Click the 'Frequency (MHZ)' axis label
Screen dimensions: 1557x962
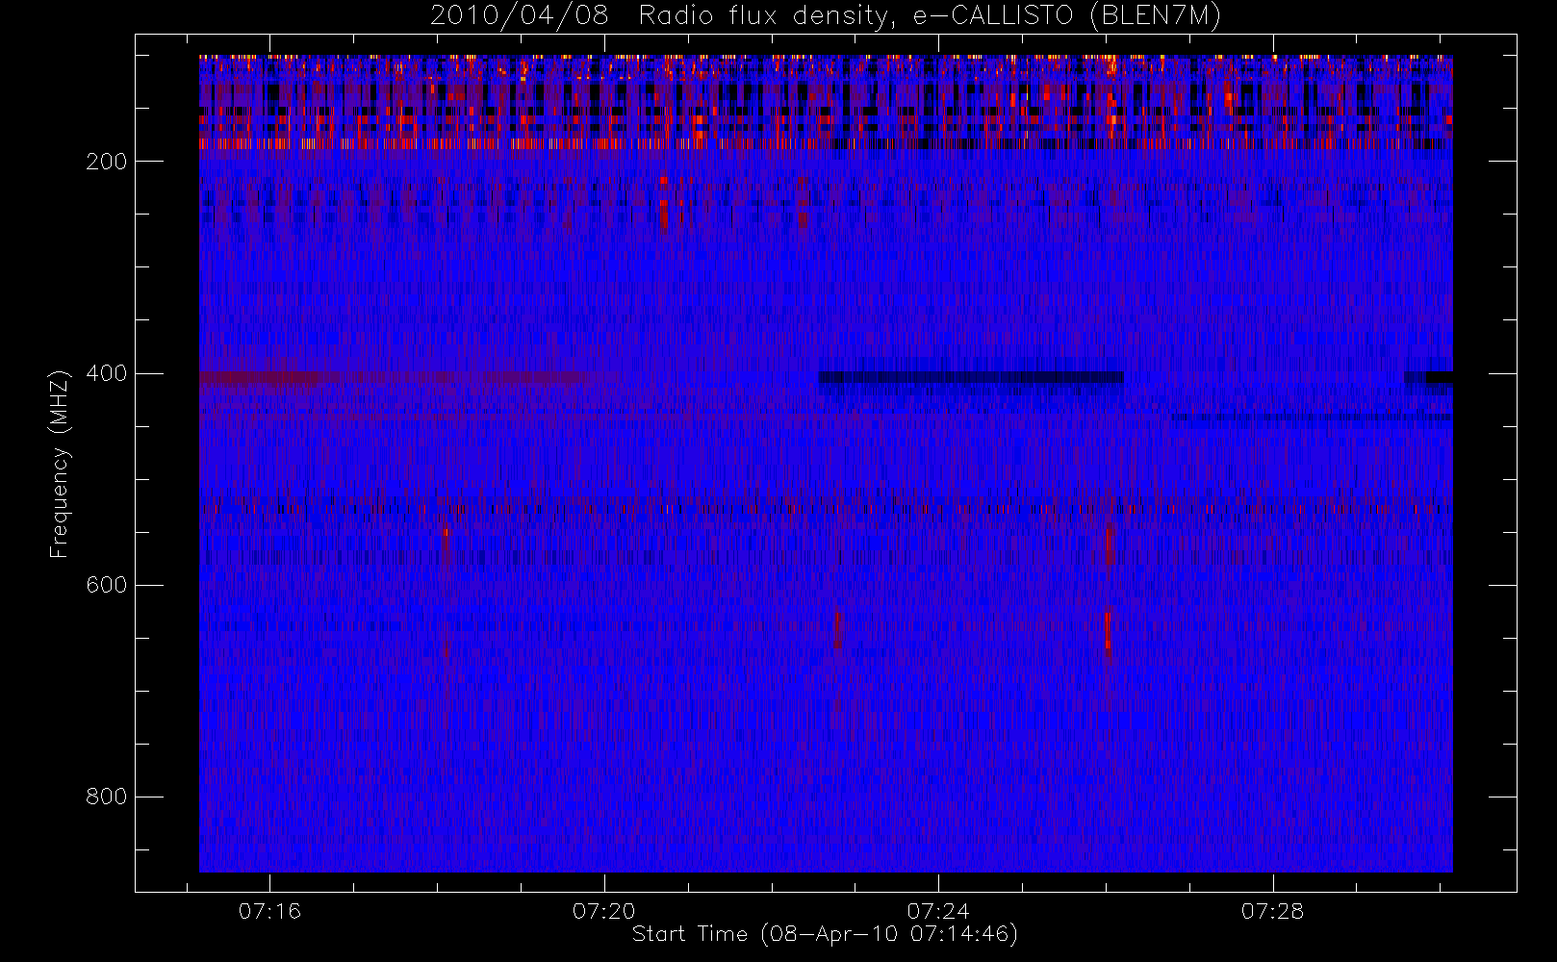pyautogui.click(x=60, y=464)
